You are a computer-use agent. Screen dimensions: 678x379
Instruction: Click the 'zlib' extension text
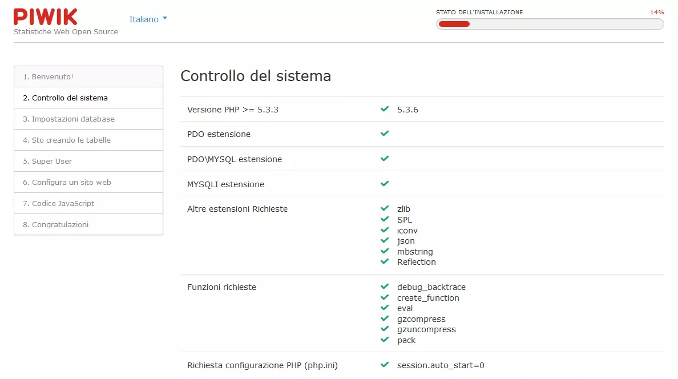click(x=403, y=209)
